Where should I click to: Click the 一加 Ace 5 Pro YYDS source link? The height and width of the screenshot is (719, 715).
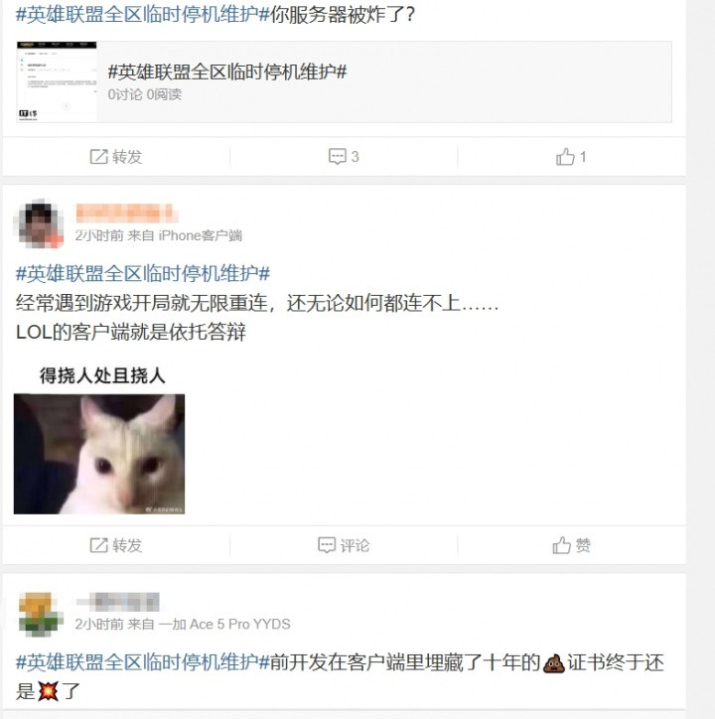tap(224, 624)
